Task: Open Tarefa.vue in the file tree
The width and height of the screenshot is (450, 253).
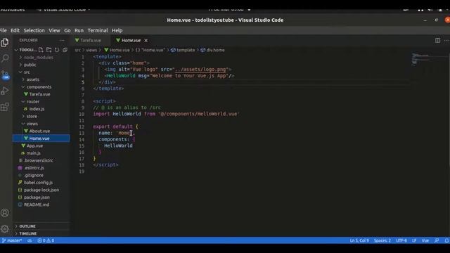Action: 39,94
